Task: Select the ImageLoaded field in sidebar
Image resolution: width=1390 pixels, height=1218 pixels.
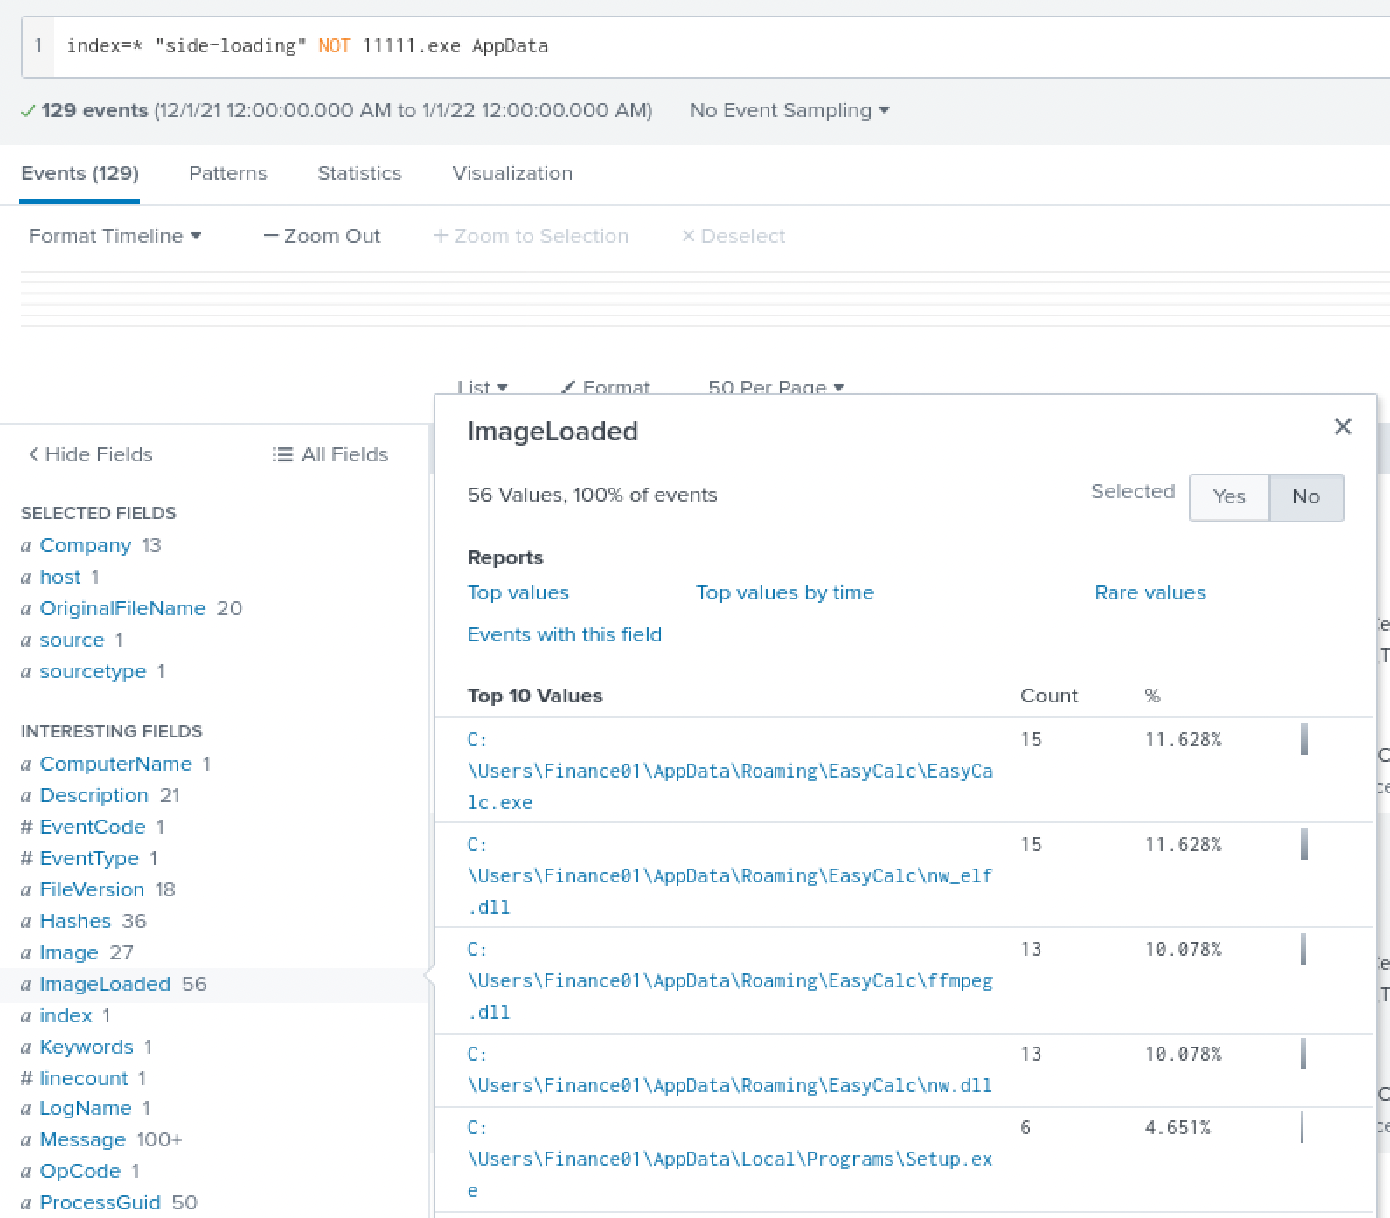Action: click(105, 984)
